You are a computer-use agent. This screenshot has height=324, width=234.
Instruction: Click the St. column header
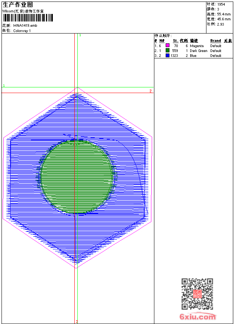click(175, 41)
